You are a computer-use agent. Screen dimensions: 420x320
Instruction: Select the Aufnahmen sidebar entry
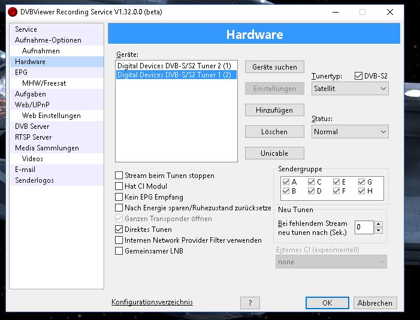tap(57, 51)
